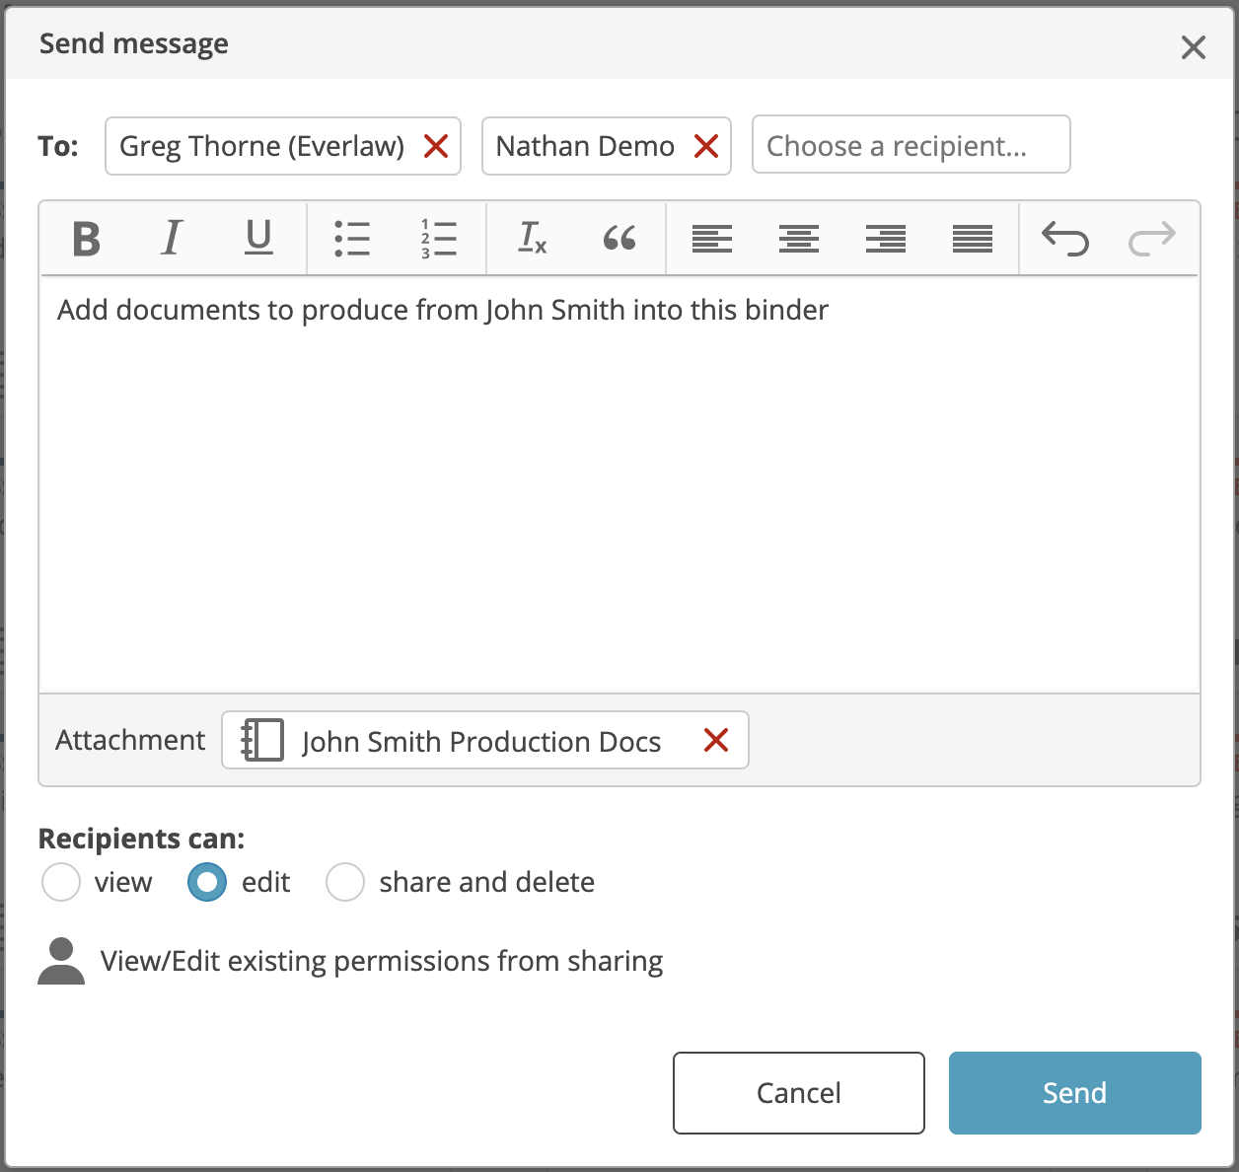Apply italic formatting
The image size is (1239, 1172).
(x=172, y=238)
